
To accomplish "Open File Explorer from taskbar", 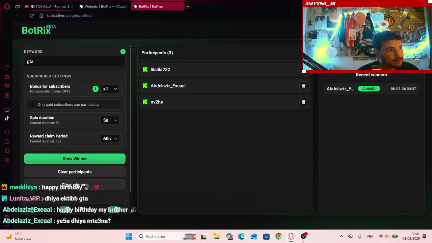I will [x=216, y=236].
